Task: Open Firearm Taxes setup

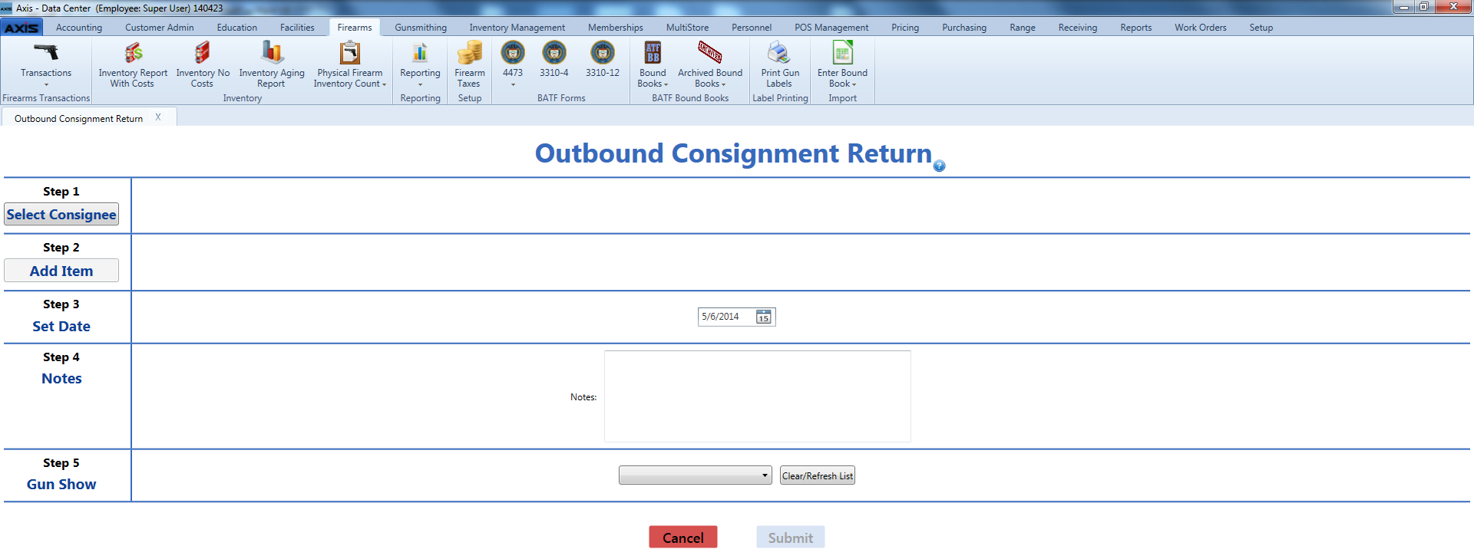Action: pyautogui.click(x=469, y=64)
